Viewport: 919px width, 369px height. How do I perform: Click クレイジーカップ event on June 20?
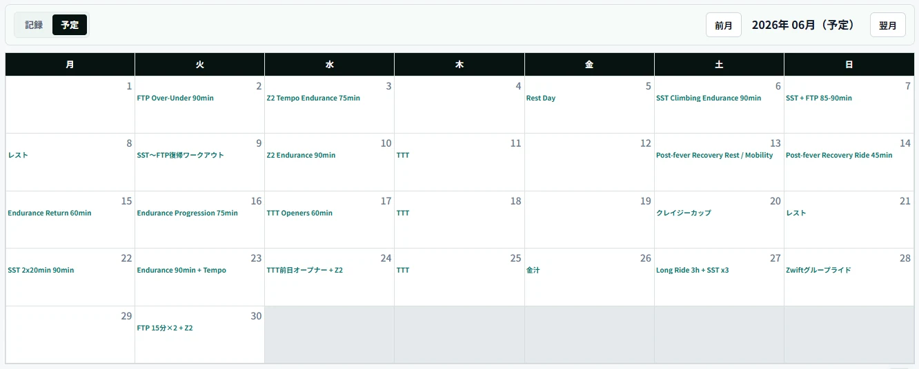click(x=683, y=213)
